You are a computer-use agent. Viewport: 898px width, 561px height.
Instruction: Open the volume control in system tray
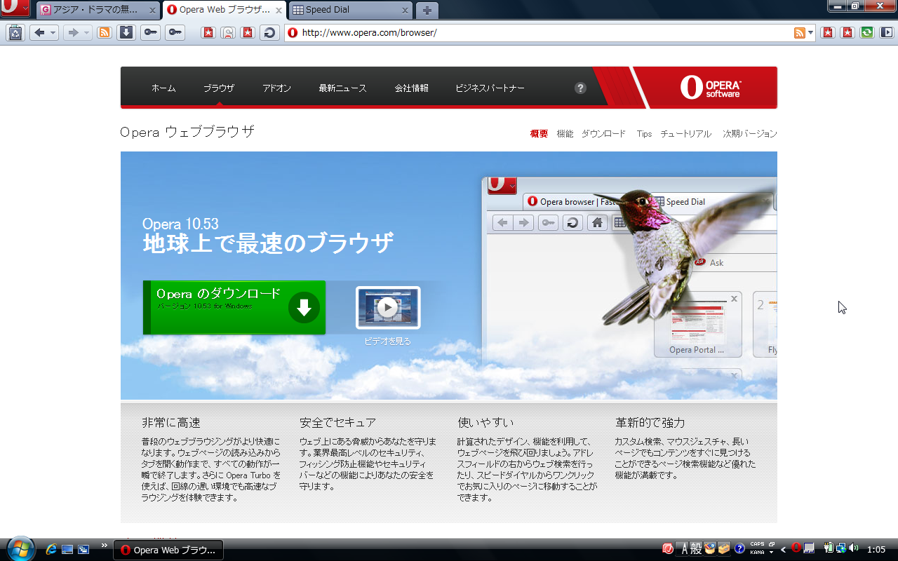point(853,548)
